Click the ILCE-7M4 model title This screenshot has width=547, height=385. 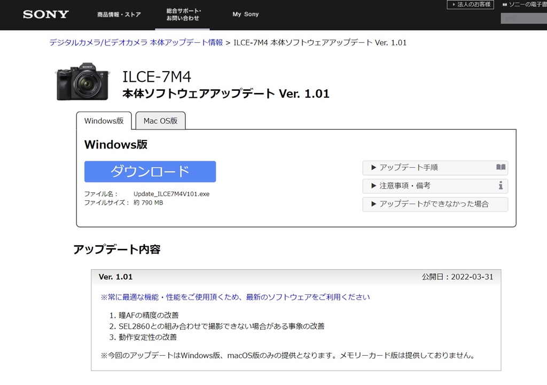(x=157, y=77)
